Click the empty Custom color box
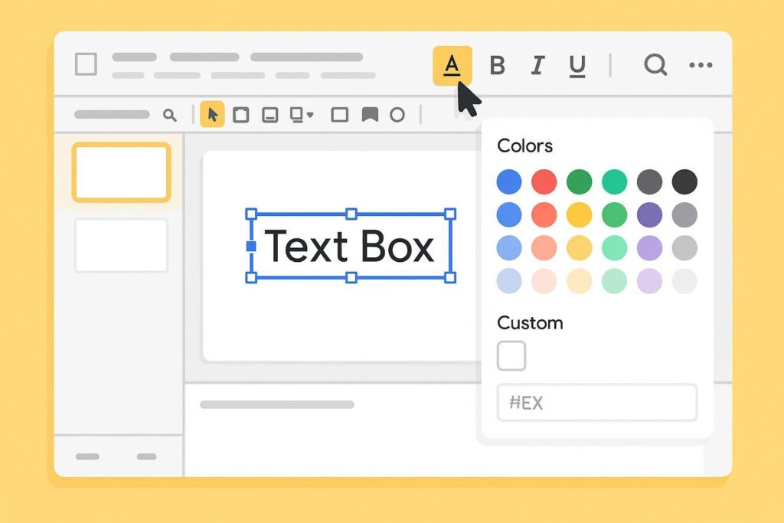The height and width of the screenshot is (523, 784). [511, 355]
